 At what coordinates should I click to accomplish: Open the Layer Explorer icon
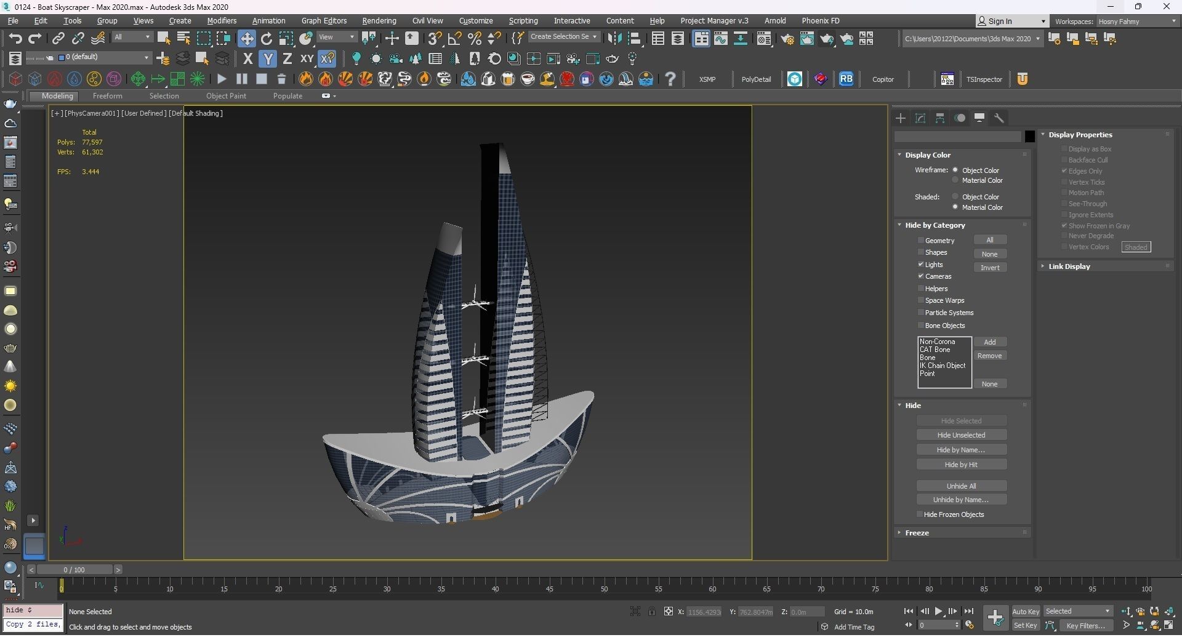click(15, 59)
